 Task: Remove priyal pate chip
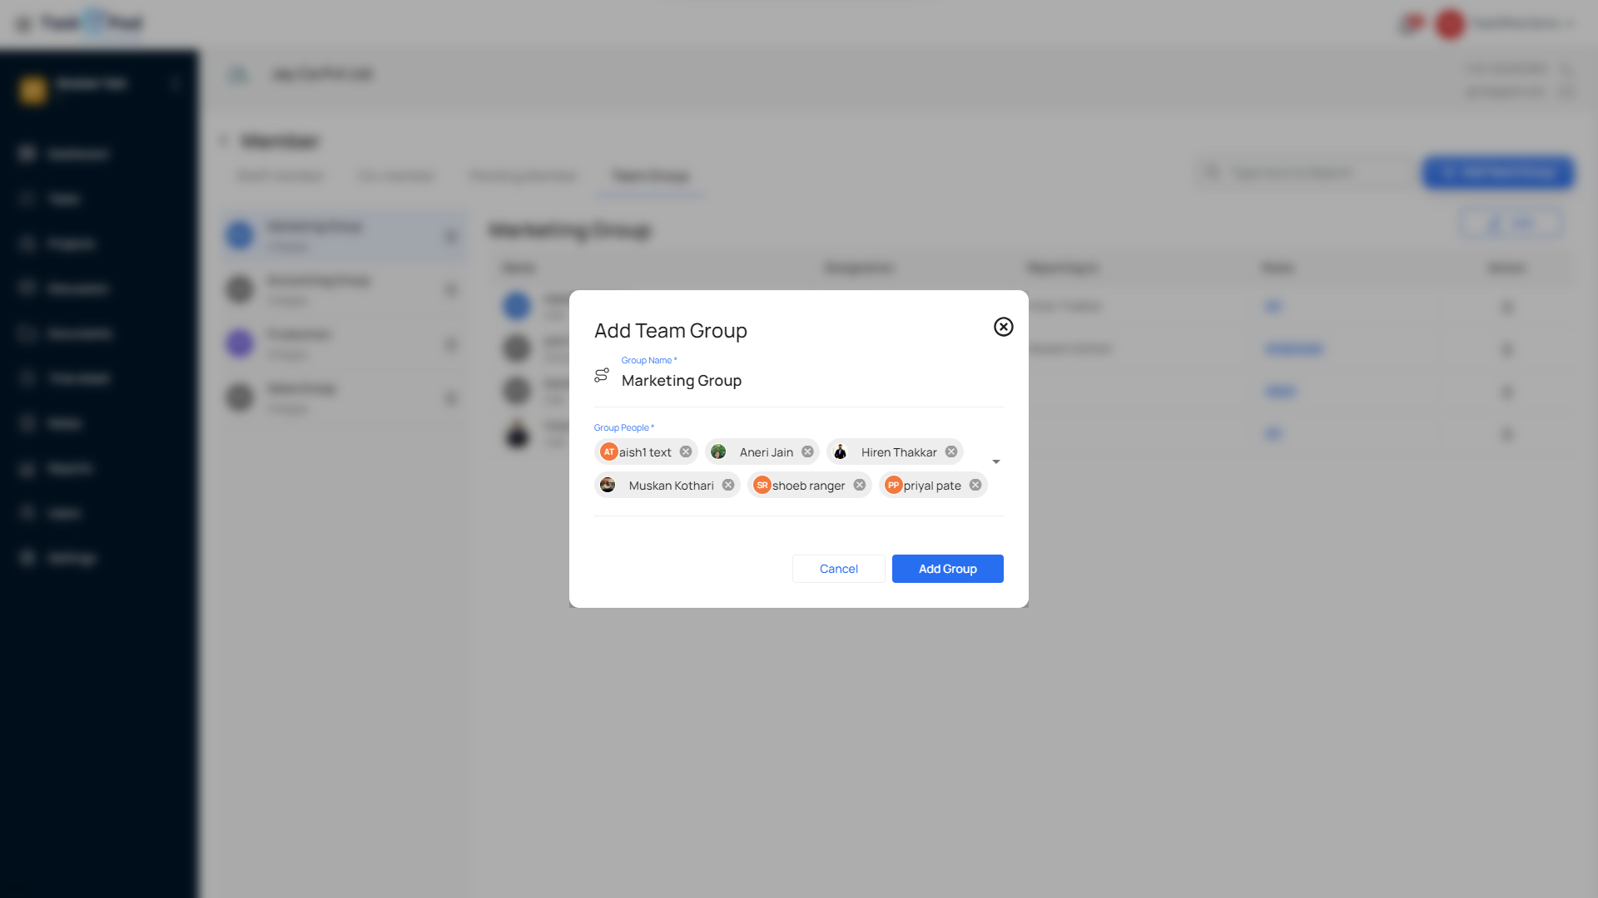pos(975,485)
